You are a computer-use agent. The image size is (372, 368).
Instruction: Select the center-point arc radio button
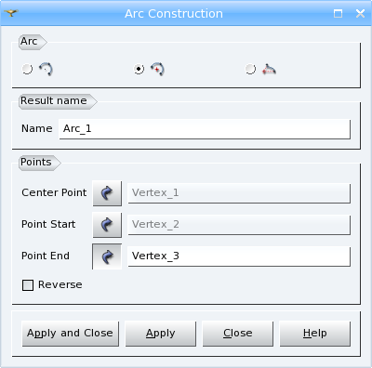[139, 69]
